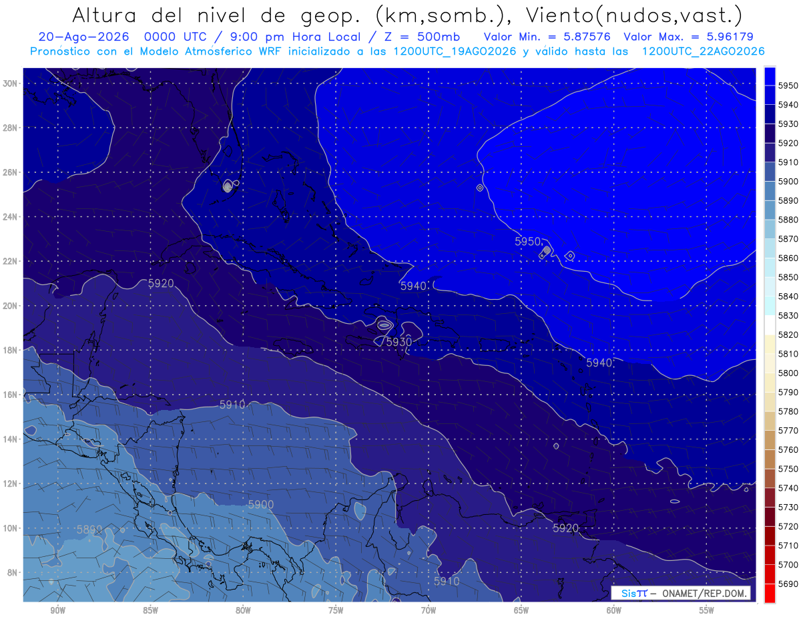Click the longitude axis label 80W

pos(243,610)
